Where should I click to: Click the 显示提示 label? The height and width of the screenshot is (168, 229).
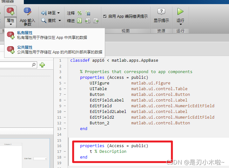tap(161, 20)
